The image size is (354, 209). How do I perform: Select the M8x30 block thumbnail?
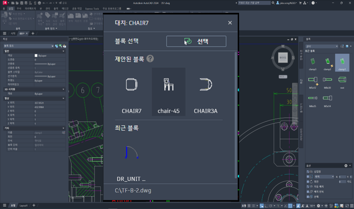327,82
